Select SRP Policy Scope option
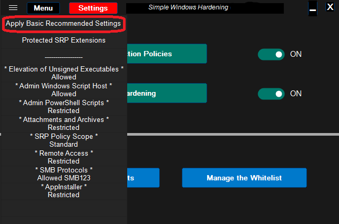 click(64, 140)
